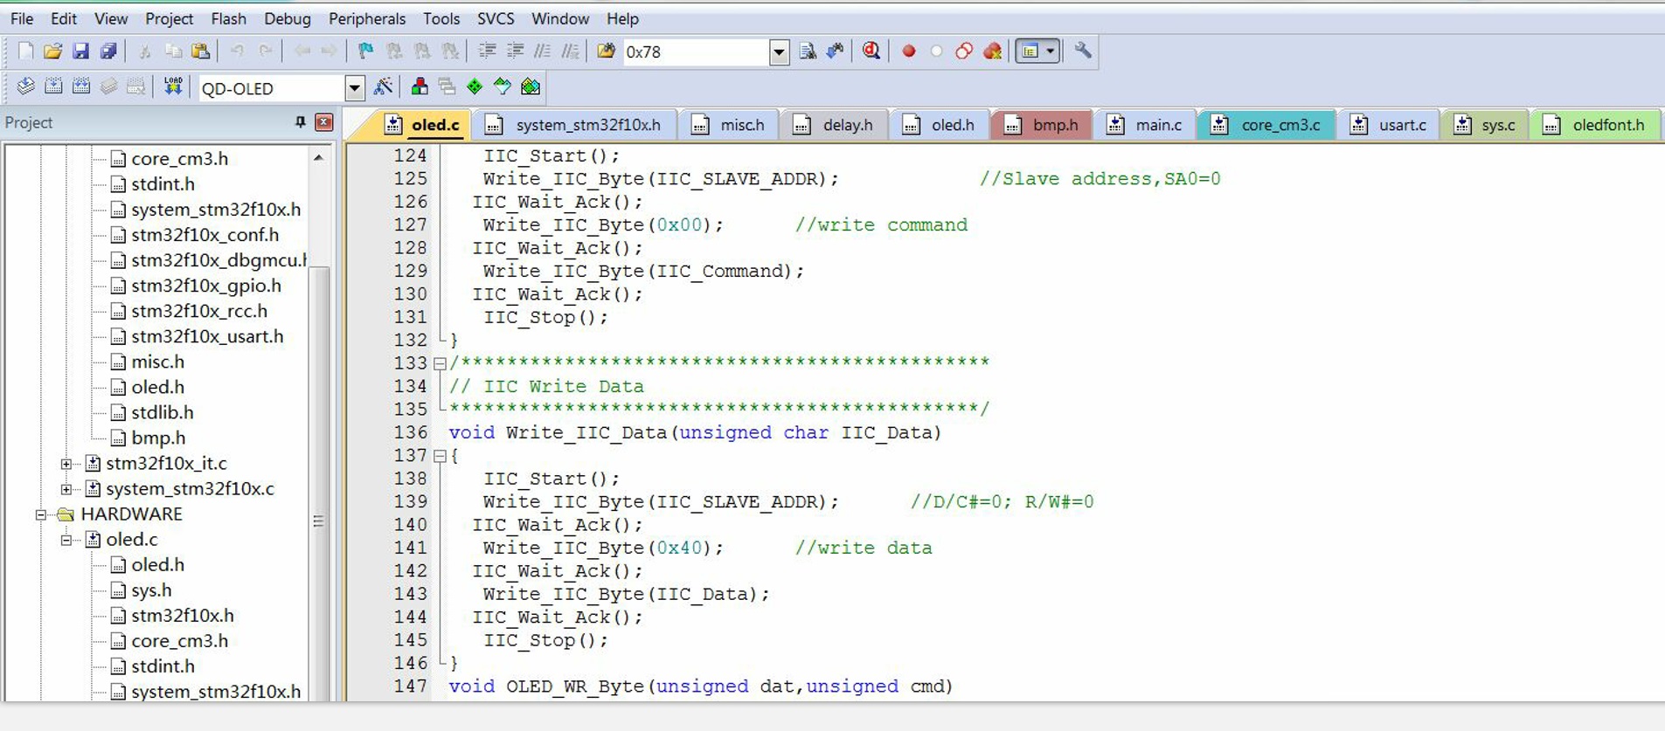Collapse the function block at line 137
The image size is (1665, 731).
[441, 456]
